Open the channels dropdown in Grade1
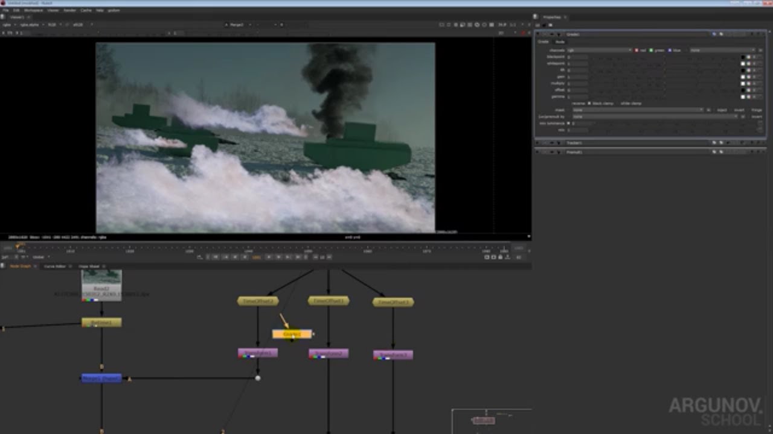This screenshot has height=434, width=773. [599, 50]
